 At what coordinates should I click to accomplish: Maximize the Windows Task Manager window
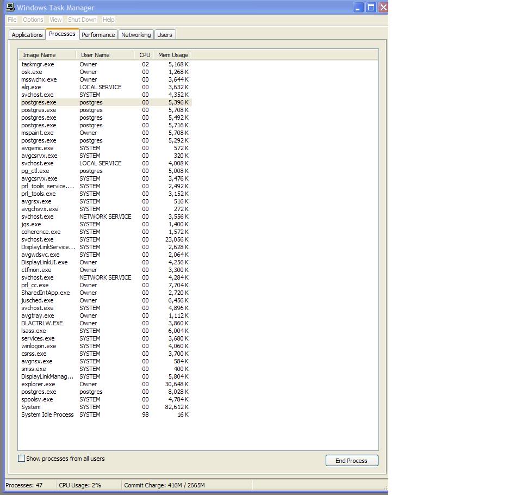(x=371, y=7)
